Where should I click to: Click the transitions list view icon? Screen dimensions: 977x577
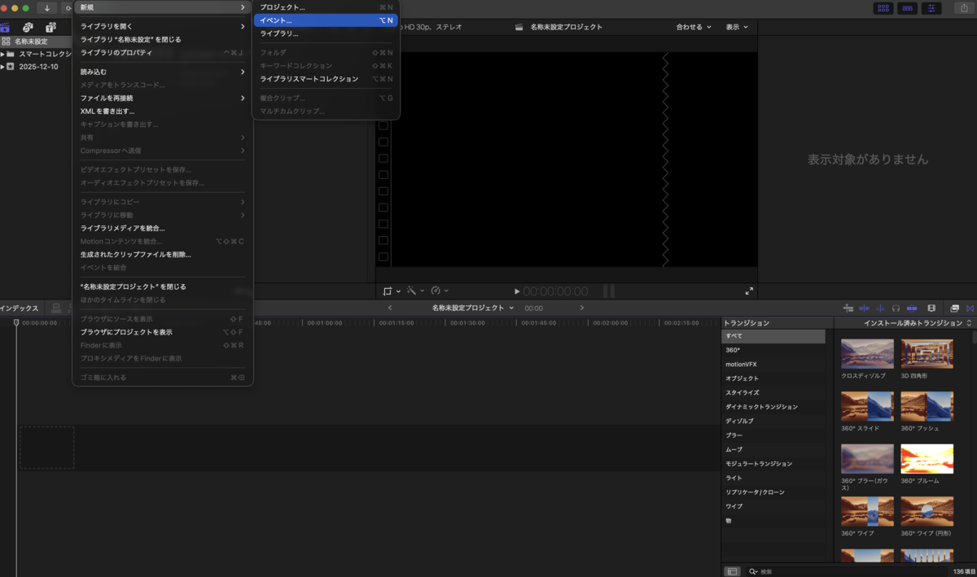point(732,571)
